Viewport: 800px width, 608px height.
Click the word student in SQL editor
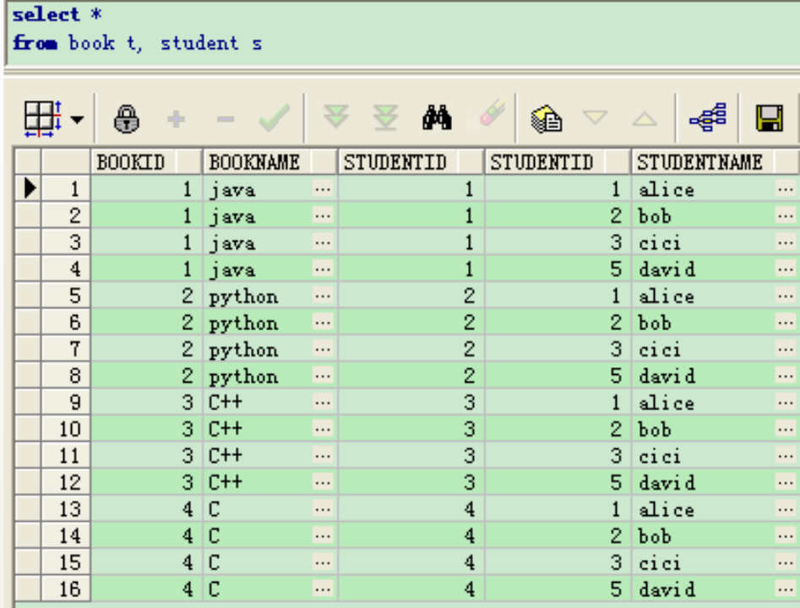coord(199,43)
